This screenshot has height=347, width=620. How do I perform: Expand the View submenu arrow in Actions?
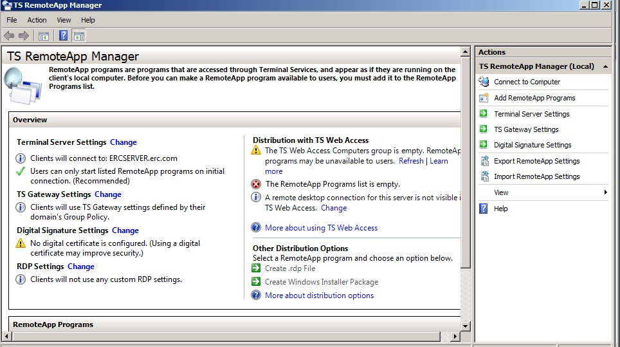click(605, 192)
